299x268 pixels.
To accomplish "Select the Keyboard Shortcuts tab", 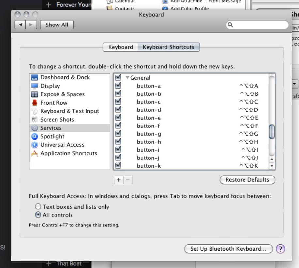I will 168,47.
